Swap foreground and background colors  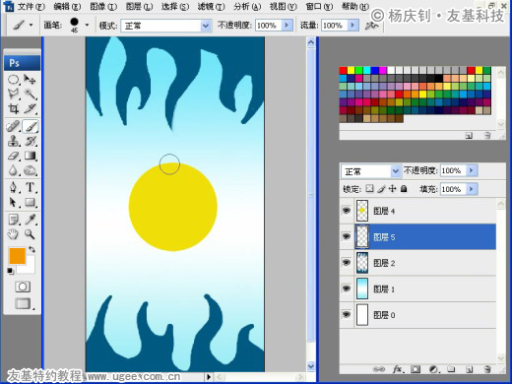click(x=32, y=249)
